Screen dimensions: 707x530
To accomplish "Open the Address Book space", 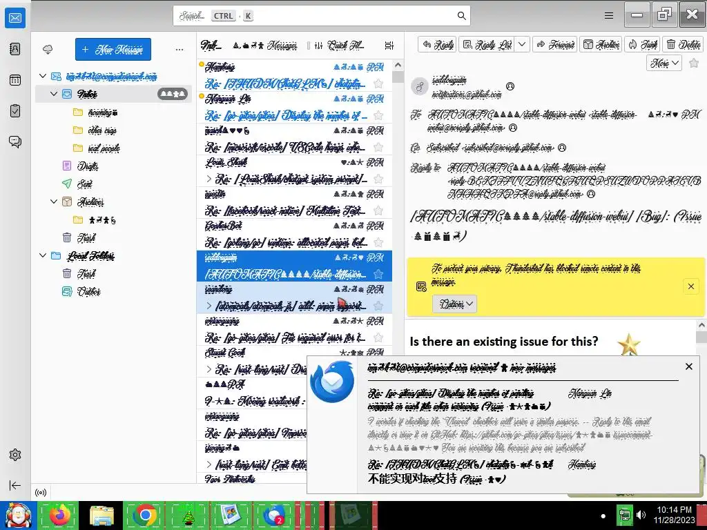I will click(15, 49).
